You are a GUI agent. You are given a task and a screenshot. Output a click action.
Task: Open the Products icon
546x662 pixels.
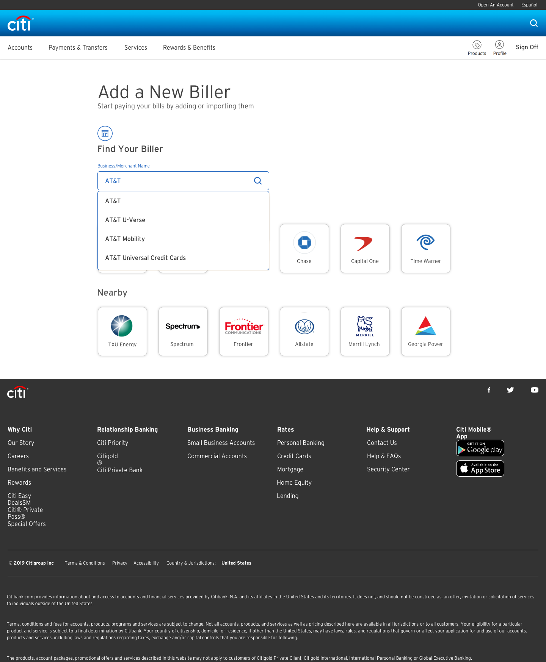[477, 48]
